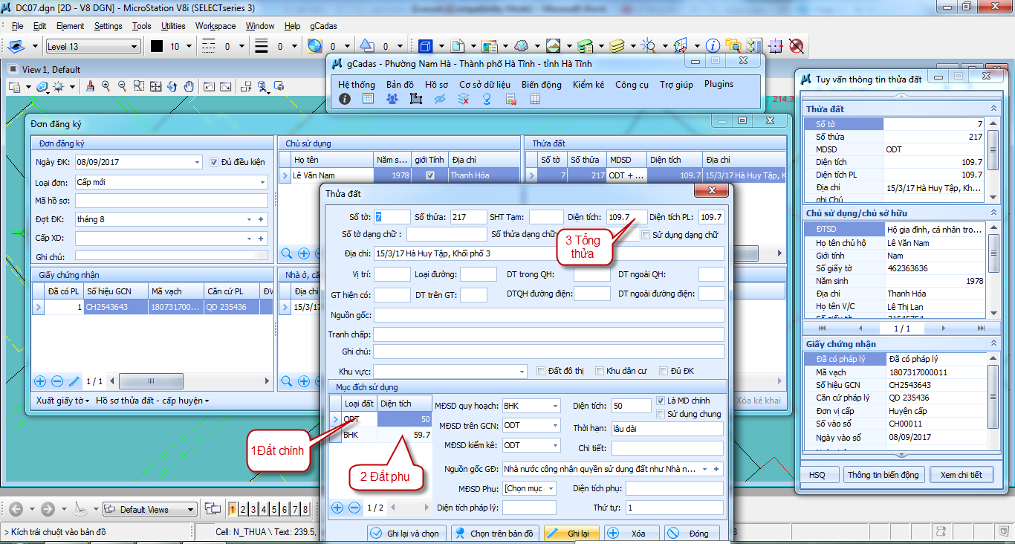The width and height of the screenshot is (1015, 544).
Task: Click the Thời hạn input field
Action: pos(667,429)
